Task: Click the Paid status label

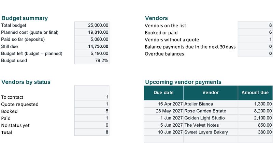Action: pyautogui.click(x=6, y=118)
